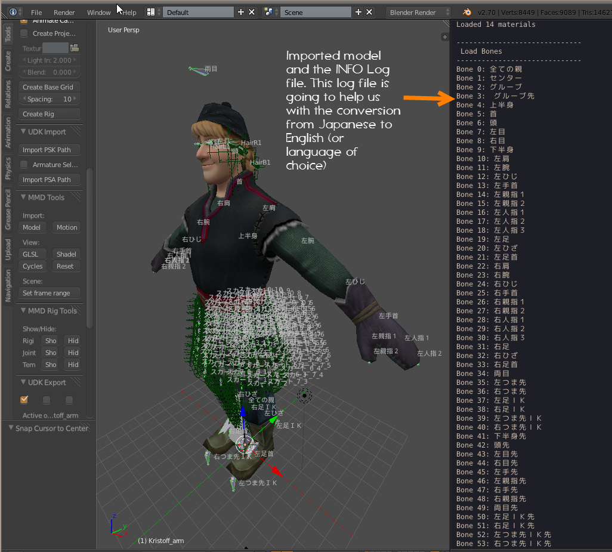Open the texture file browser folder icon
Viewport: 612px width, 552px height.
point(75,48)
